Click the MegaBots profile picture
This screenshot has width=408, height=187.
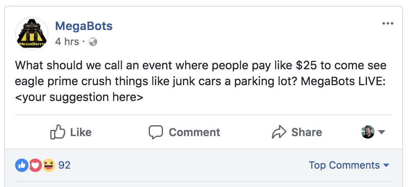(31, 33)
